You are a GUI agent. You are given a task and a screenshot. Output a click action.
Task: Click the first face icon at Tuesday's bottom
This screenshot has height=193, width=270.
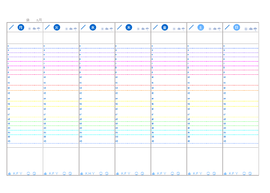[64, 174]
